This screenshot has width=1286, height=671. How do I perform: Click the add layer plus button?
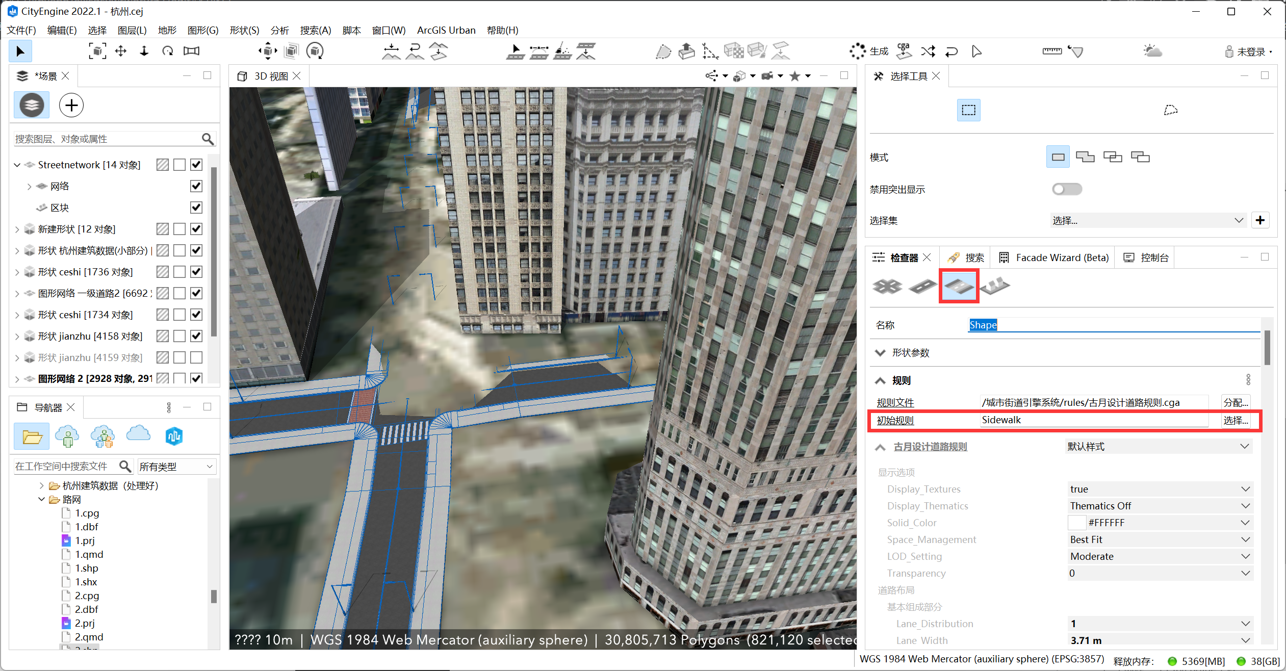pyautogui.click(x=71, y=106)
